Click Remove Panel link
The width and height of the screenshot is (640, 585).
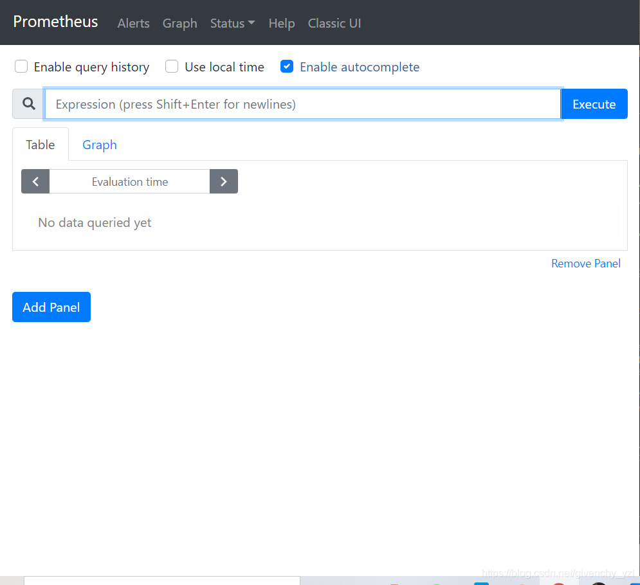click(586, 264)
